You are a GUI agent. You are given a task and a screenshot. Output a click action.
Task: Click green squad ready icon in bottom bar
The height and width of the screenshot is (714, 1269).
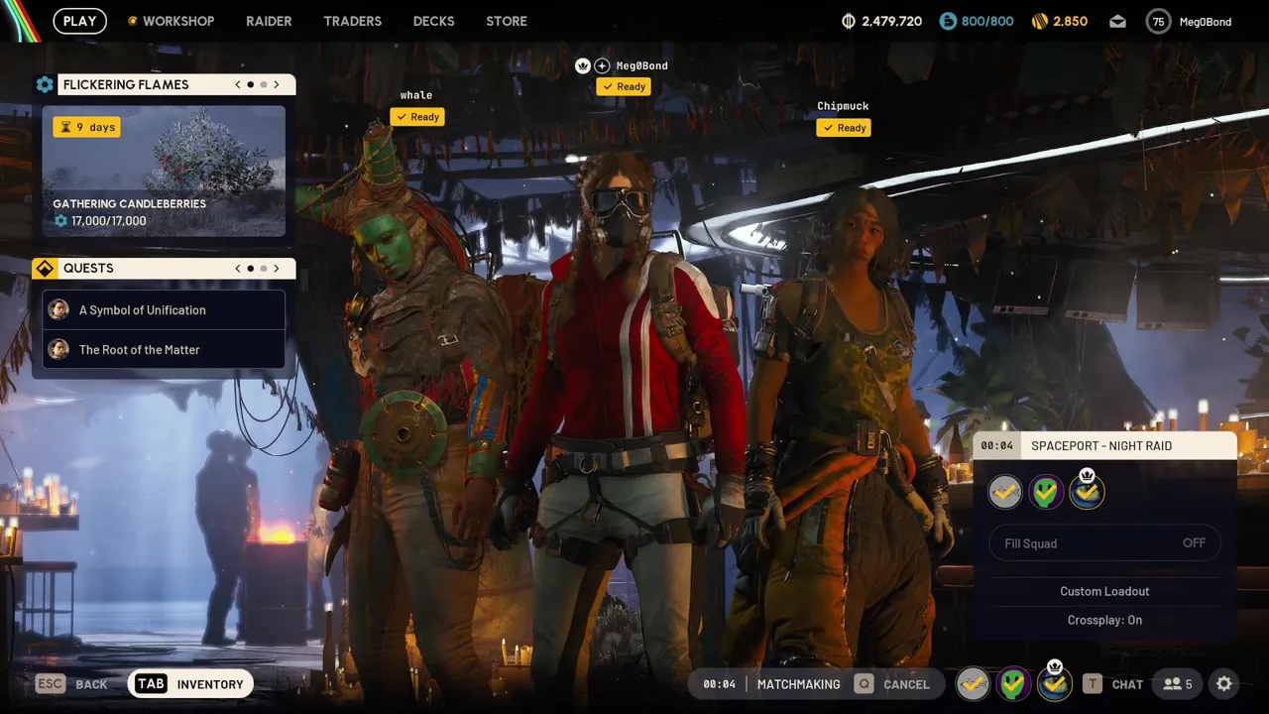pos(1013,684)
